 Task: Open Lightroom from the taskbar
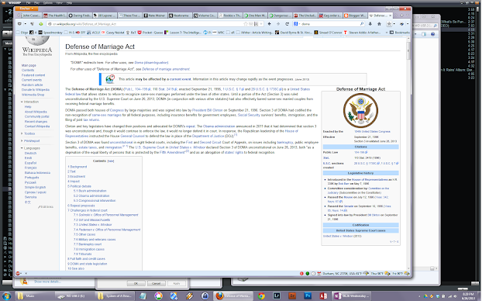coord(277,296)
